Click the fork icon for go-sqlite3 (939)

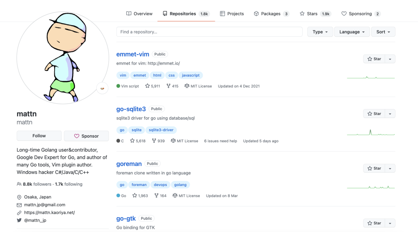tap(154, 141)
